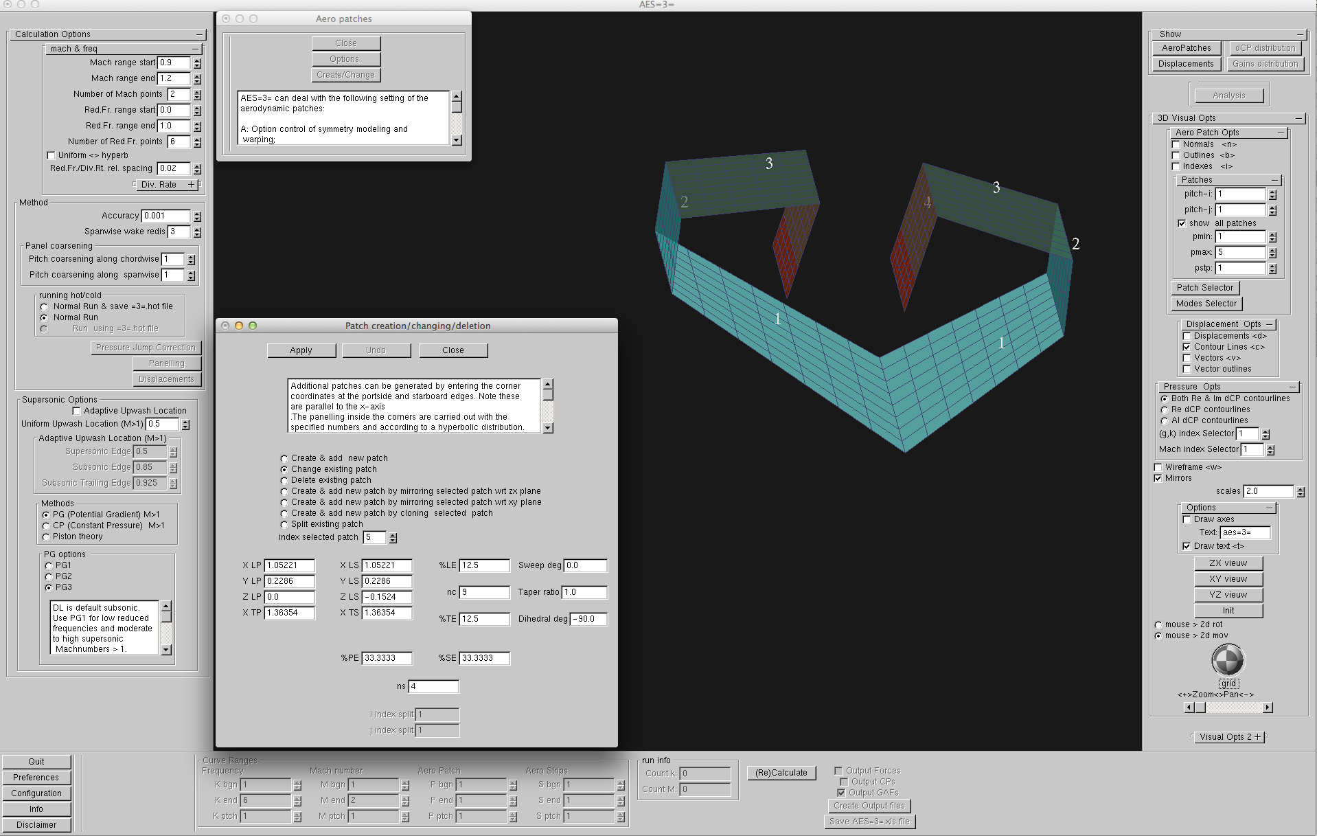Image resolution: width=1317 pixels, height=836 pixels.
Task: Click the PG options help text scrollbar
Action: (x=166, y=628)
